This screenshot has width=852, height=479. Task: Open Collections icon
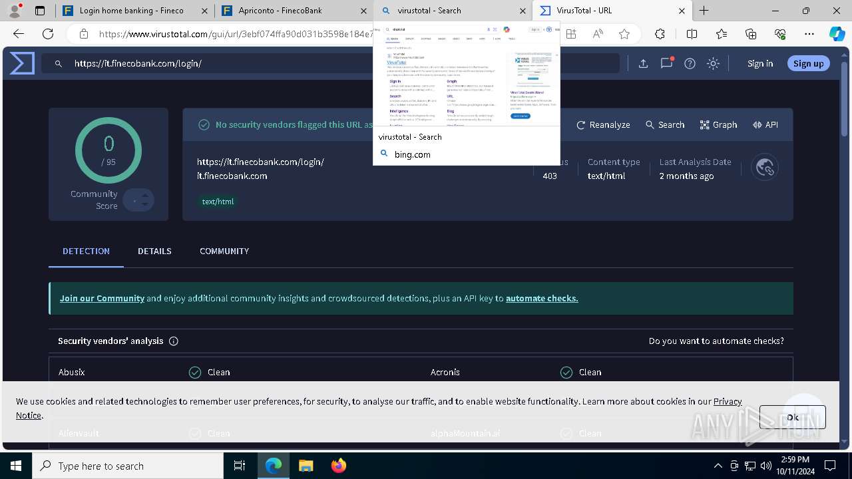[x=751, y=34]
